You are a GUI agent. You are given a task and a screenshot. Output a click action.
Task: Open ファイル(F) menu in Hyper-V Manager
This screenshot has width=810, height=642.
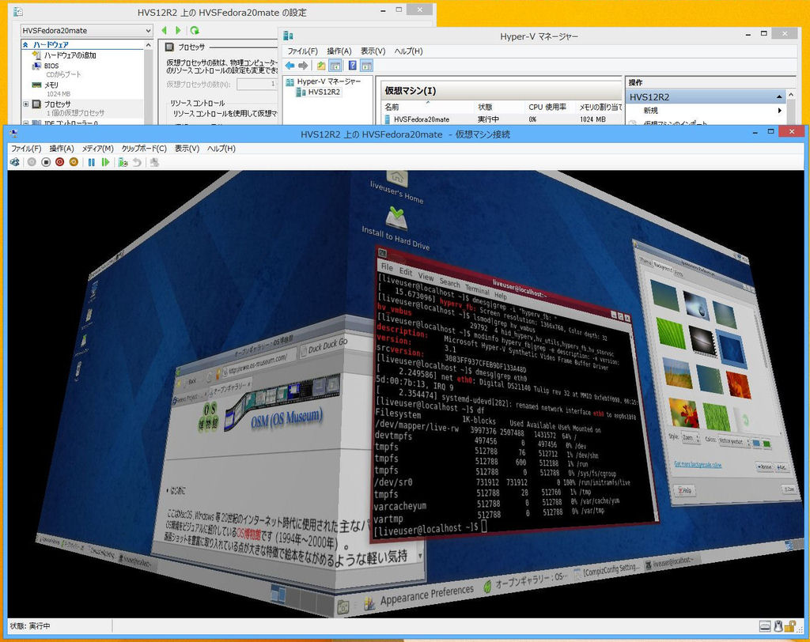pyautogui.click(x=303, y=51)
